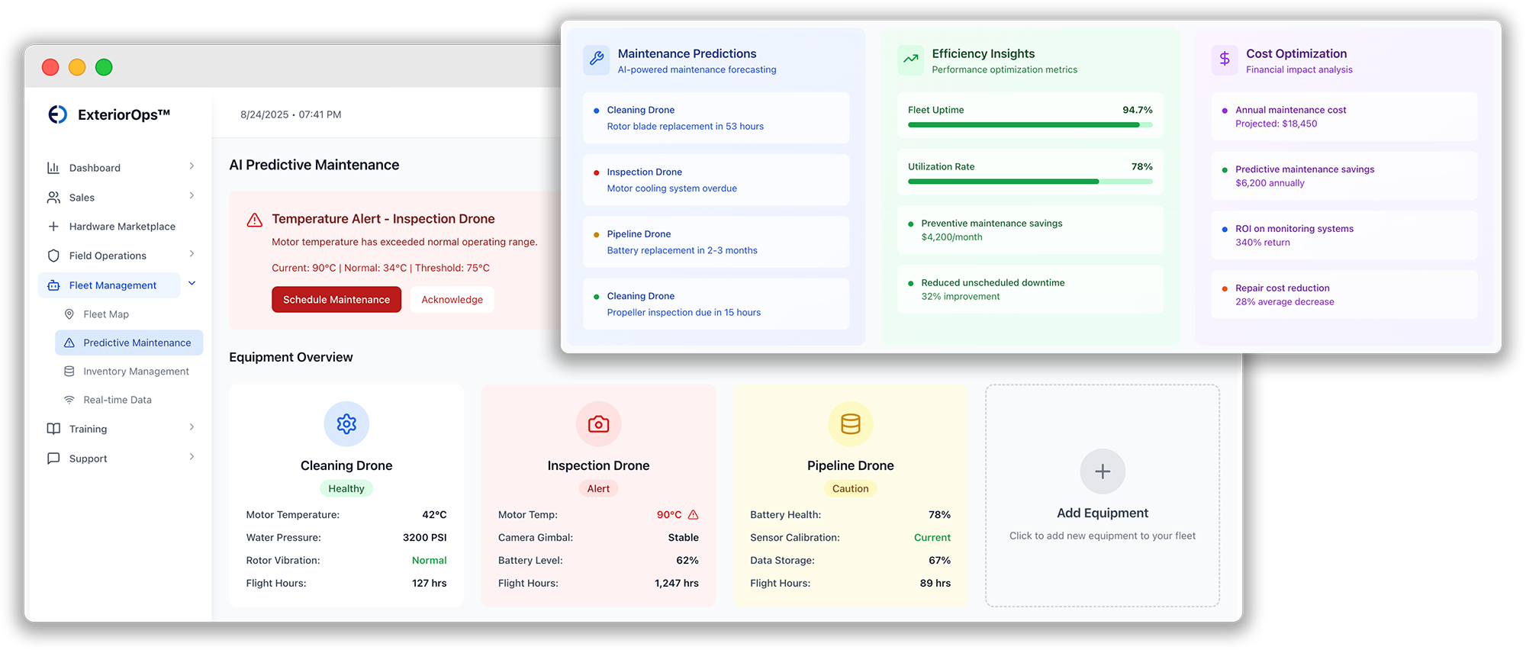Expand the Sales section chevron

(192, 196)
